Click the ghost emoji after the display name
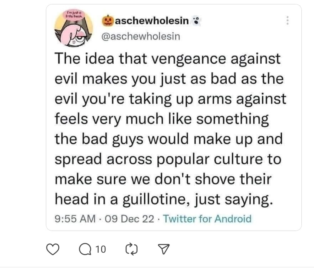The height and width of the screenshot is (275, 314). click(196, 21)
